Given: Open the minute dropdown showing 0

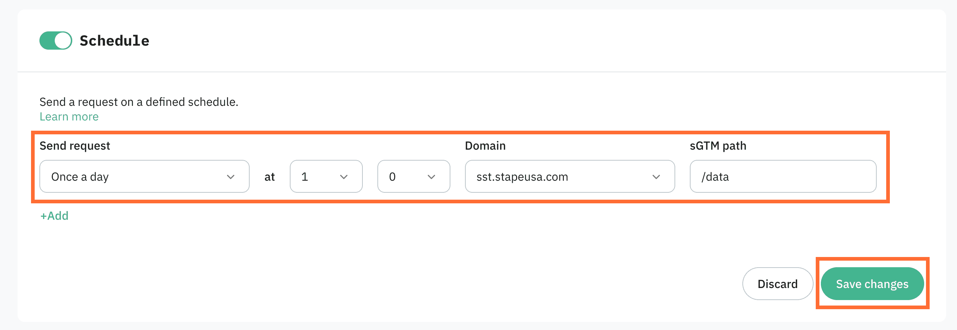Looking at the screenshot, I should (x=413, y=177).
